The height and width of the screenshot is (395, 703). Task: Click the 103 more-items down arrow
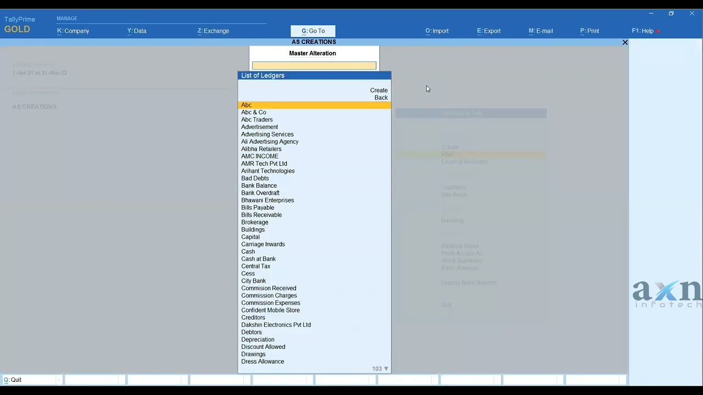coord(386,369)
